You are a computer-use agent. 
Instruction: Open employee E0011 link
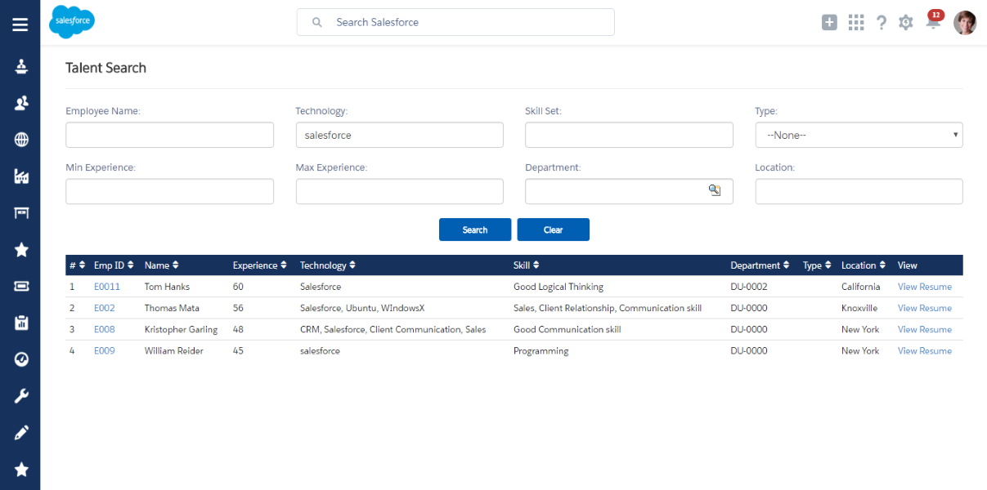pos(107,287)
